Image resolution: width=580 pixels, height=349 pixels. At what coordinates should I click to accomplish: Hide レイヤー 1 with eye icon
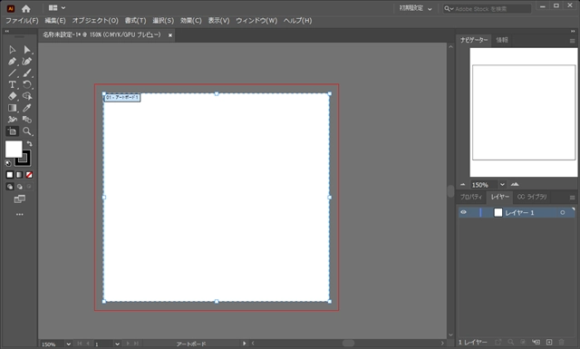[463, 212]
